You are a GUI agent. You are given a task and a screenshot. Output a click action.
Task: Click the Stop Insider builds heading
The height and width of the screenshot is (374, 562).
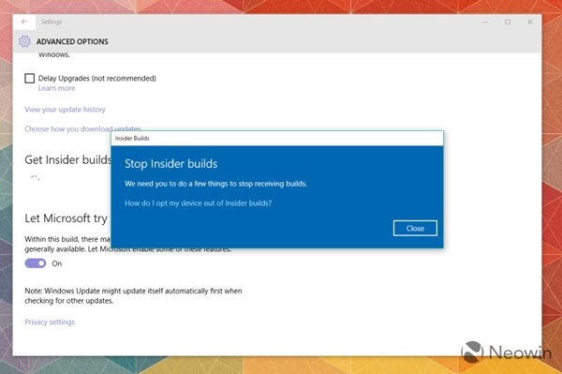[x=171, y=164]
